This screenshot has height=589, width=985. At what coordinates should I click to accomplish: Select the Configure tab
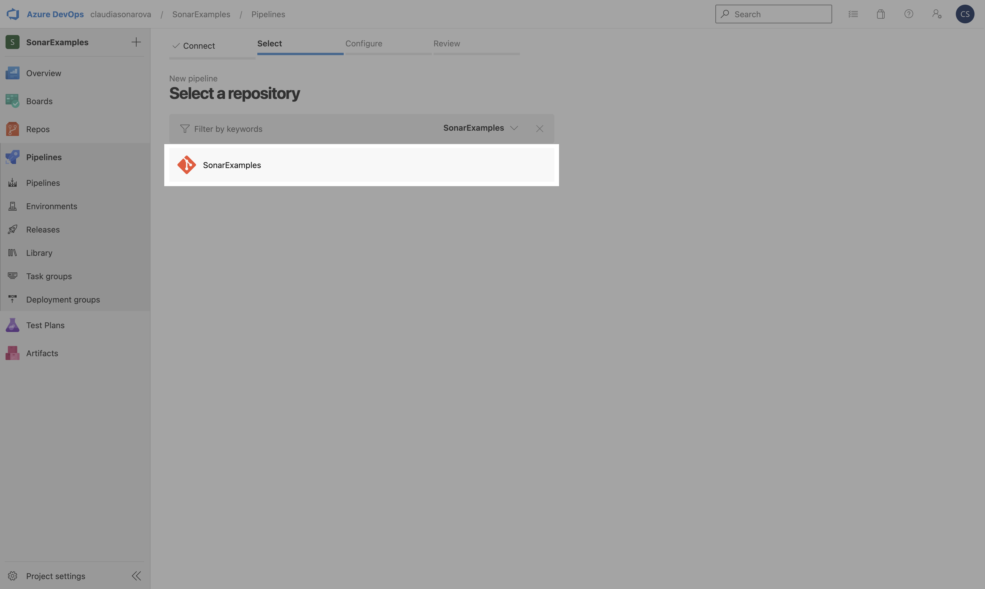[364, 43]
